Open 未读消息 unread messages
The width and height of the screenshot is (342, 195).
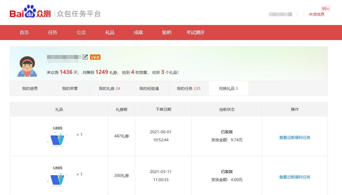pos(317,14)
